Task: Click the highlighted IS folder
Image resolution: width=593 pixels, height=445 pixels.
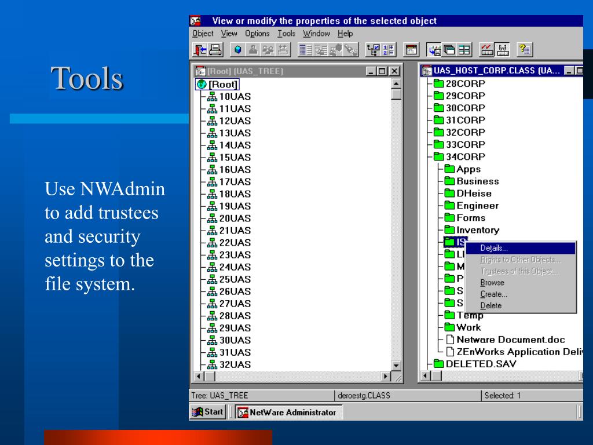Action: click(x=455, y=242)
